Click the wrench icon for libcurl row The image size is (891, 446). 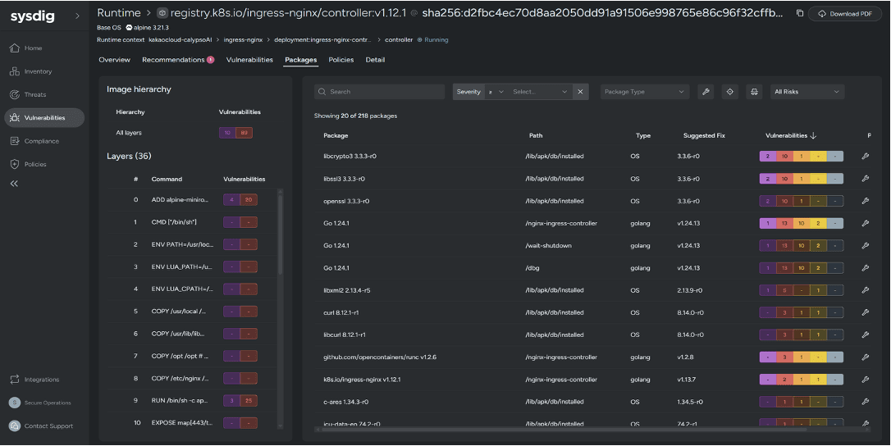(x=866, y=335)
